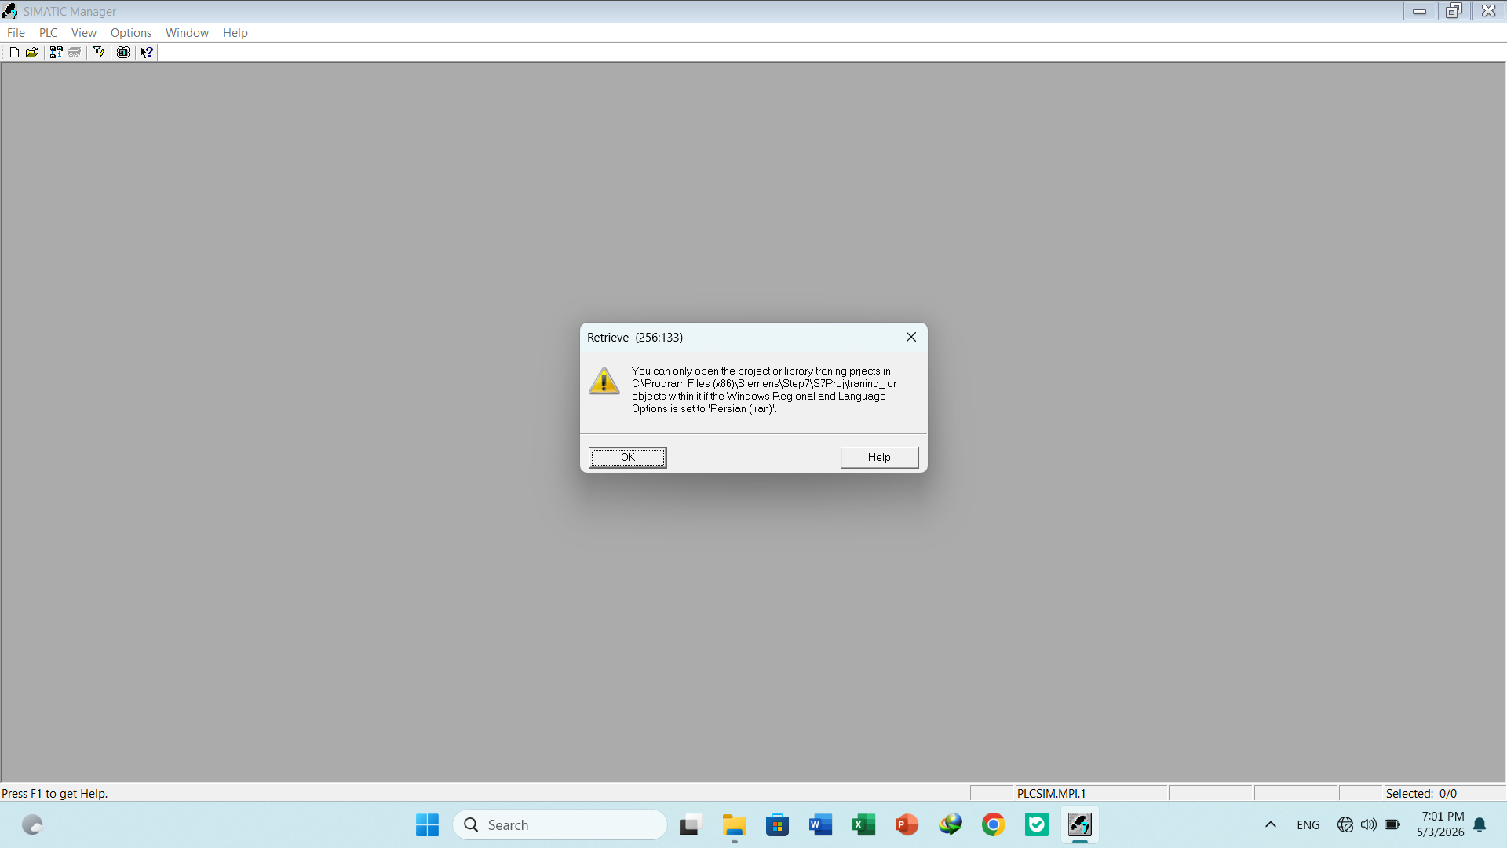Open notifications via the bell icon

tap(1480, 825)
